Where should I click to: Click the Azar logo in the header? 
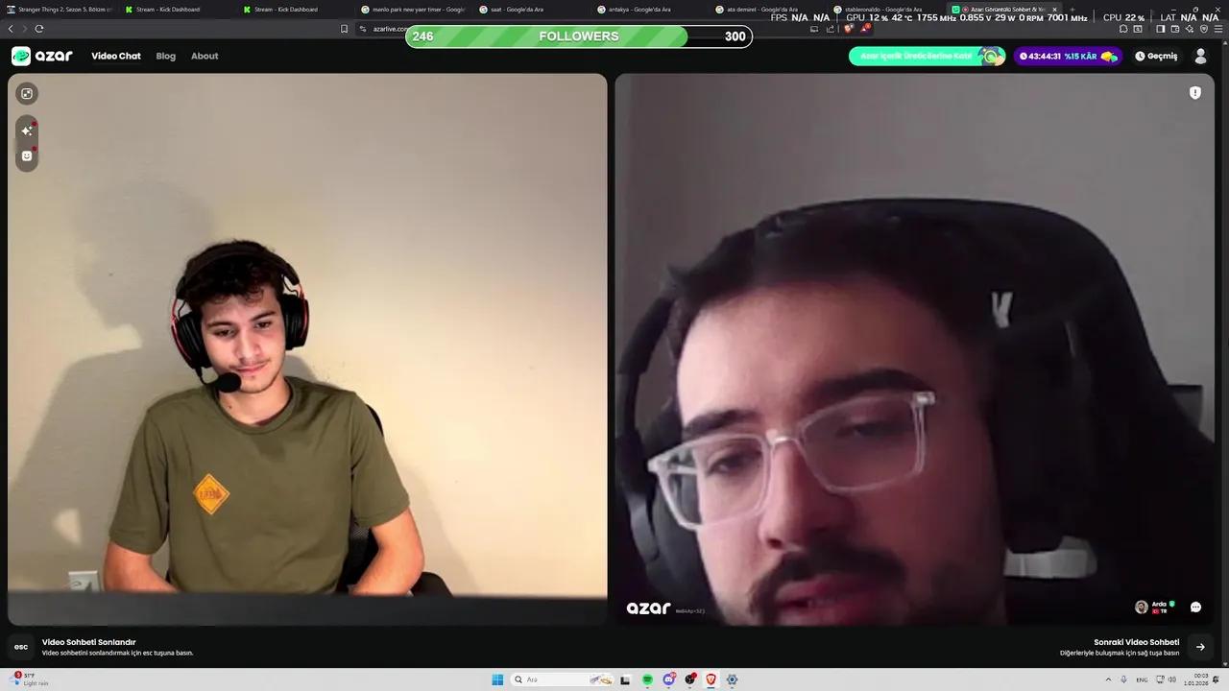pos(41,56)
